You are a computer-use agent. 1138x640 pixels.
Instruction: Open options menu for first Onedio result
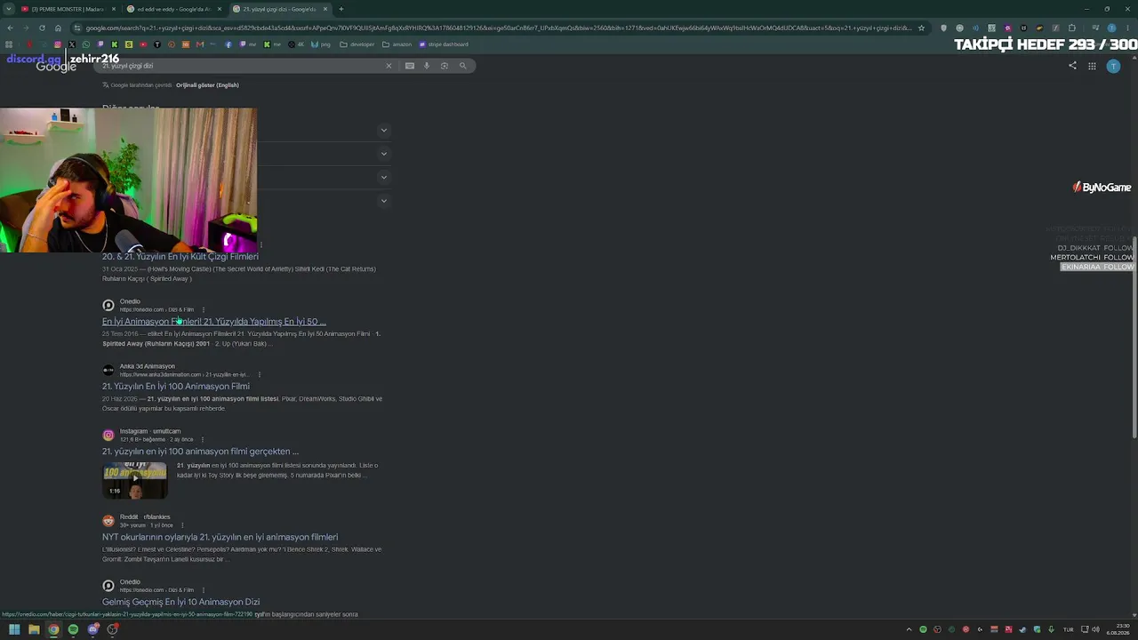(x=203, y=309)
